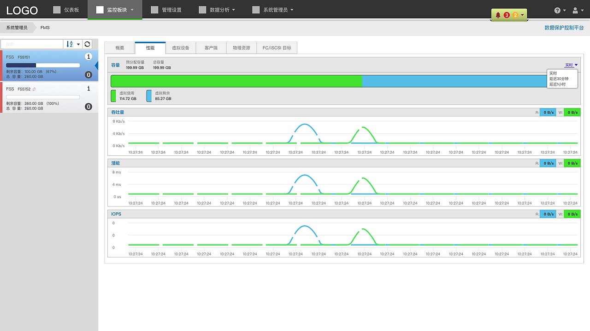
Task: Click the IOPS read rate blue box
Action: coord(548,214)
